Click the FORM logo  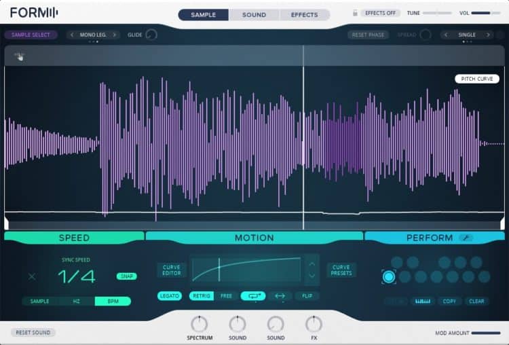(x=34, y=13)
